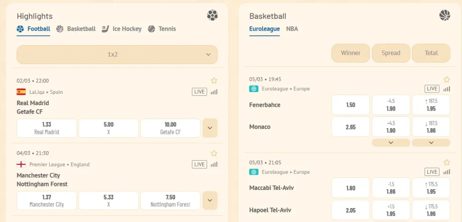The image size is (462, 222).
Task: Bet on Getafe CF at 10.00
Action: pos(171,128)
